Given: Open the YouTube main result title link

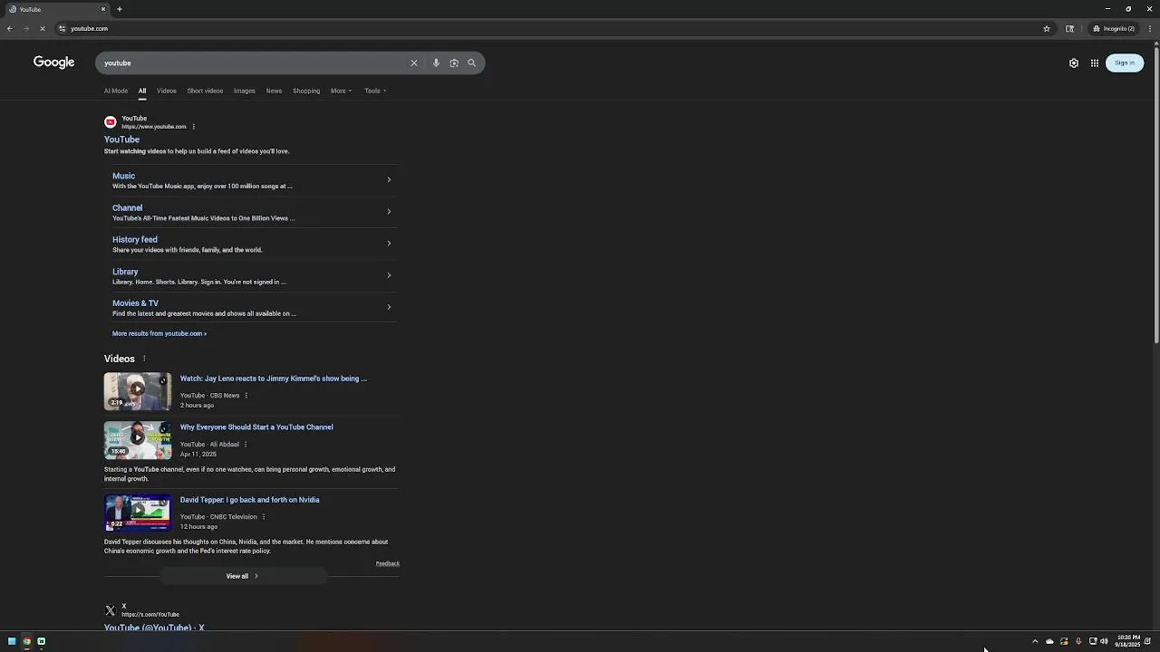Looking at the screenshot, I should click(121, 139).
